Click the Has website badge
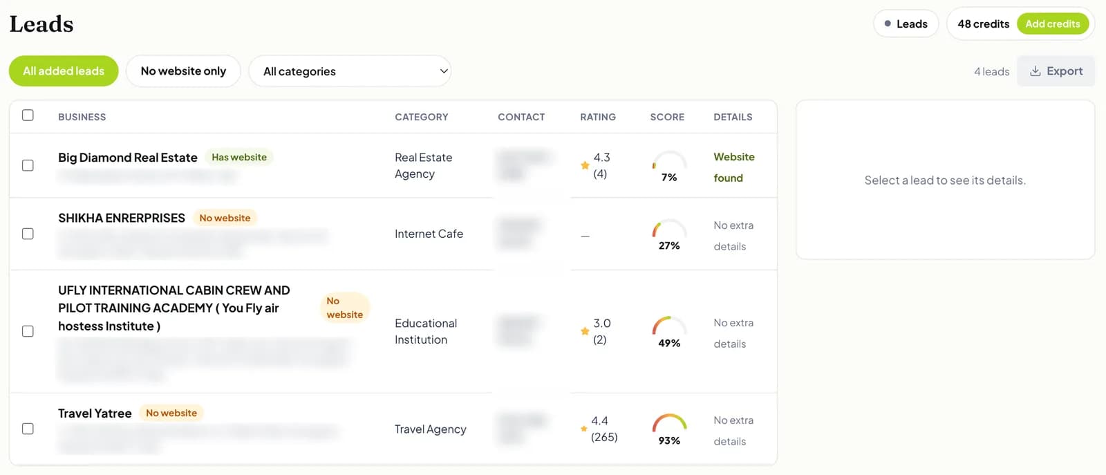 (239, 157)
